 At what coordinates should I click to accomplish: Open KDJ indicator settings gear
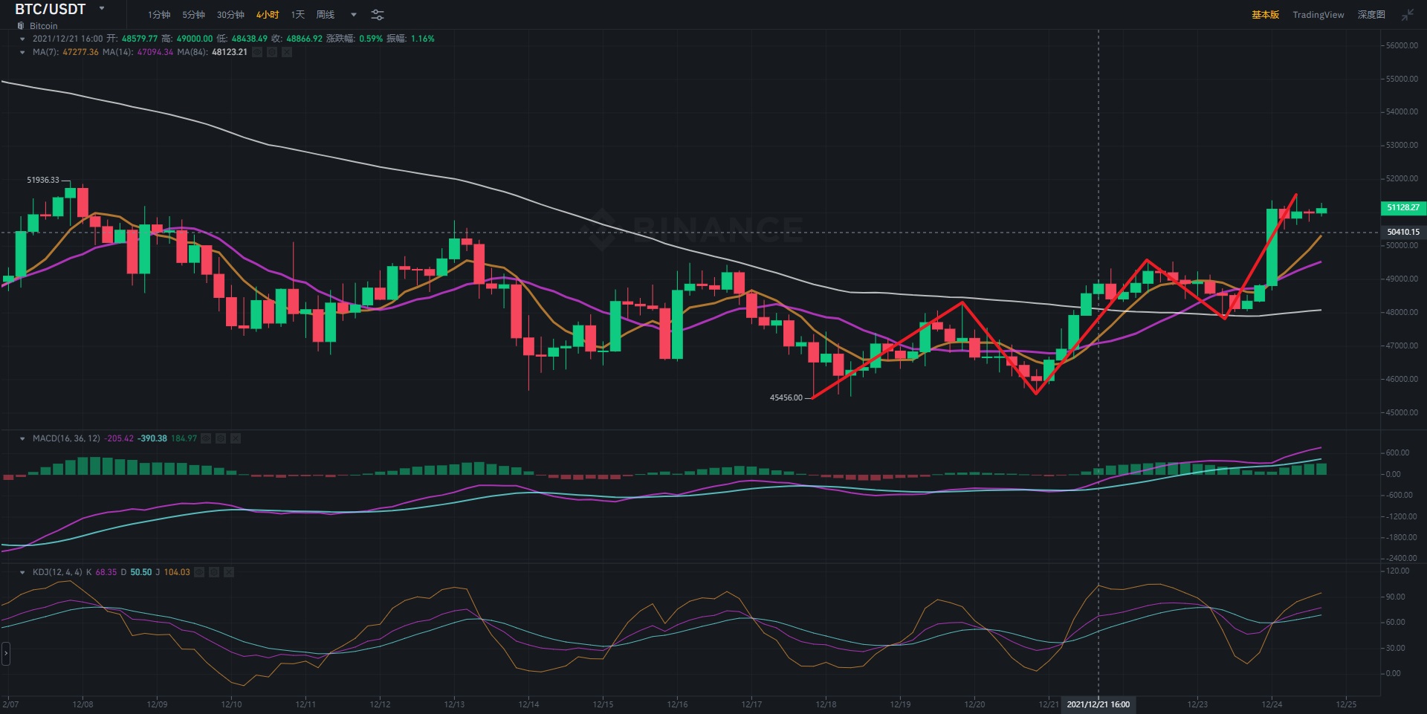pyautogui.click(x=214, y=572)
